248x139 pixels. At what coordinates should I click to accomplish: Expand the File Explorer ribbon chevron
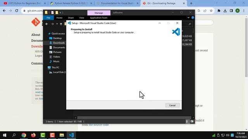tap(188, 18)
